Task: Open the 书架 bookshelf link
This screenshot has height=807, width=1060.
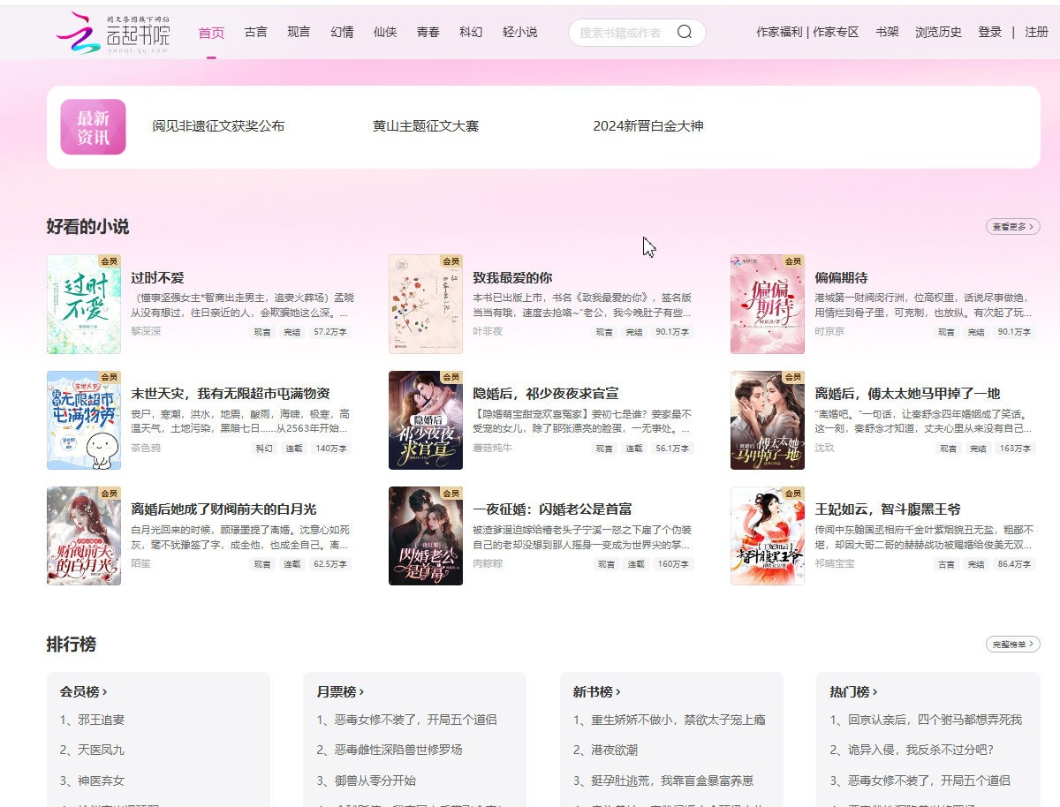Action: click(887, 33)
